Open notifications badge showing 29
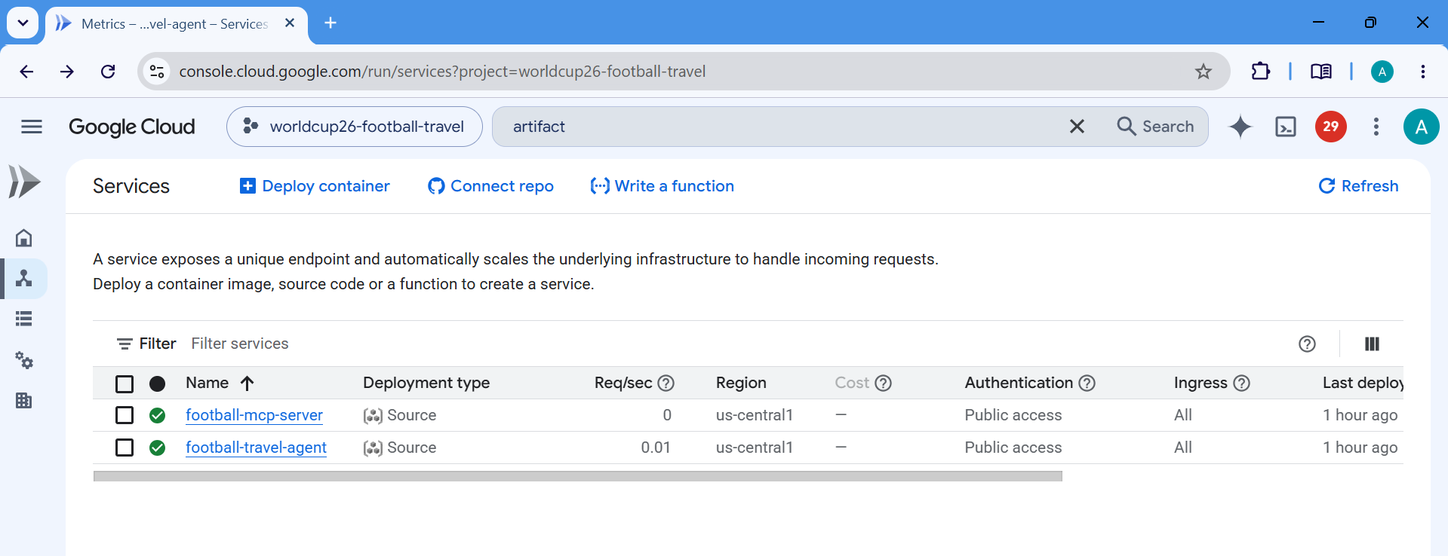Image resolution: width=1448 pixels, height=556 pixels. (1330, 127)
